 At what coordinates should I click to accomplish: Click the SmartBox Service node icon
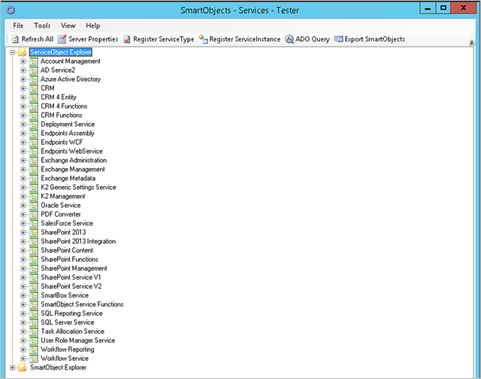(34, 296)
